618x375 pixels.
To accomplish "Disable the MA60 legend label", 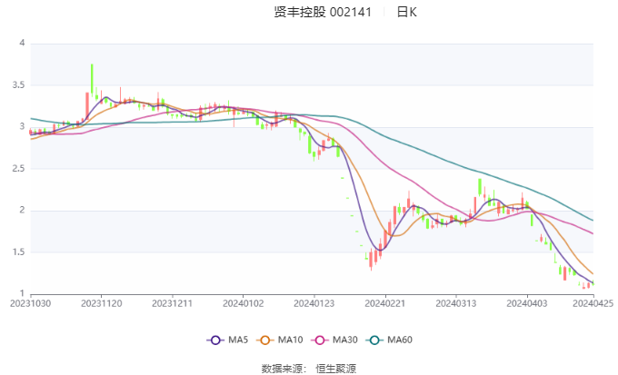I will point(400,340).
